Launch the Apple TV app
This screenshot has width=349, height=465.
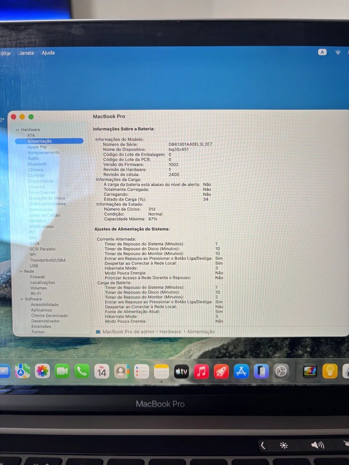[x=181, y=371]
